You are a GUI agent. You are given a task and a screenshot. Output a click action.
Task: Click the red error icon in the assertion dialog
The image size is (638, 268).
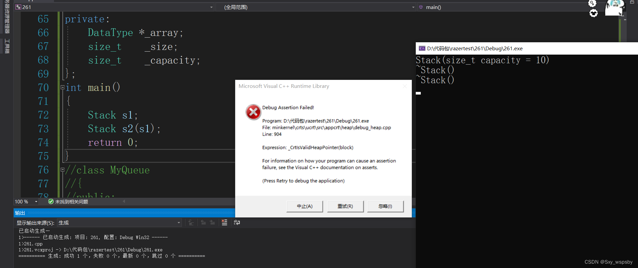click(253, 112)
